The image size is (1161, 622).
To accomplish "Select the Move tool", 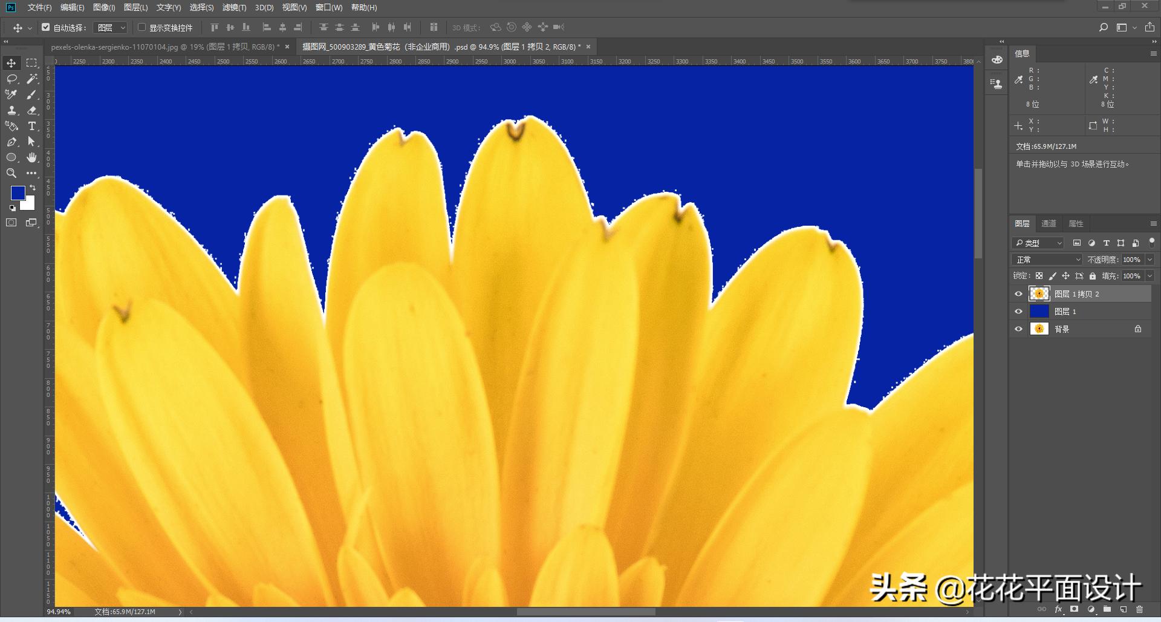I will click(x=11, y=63).
